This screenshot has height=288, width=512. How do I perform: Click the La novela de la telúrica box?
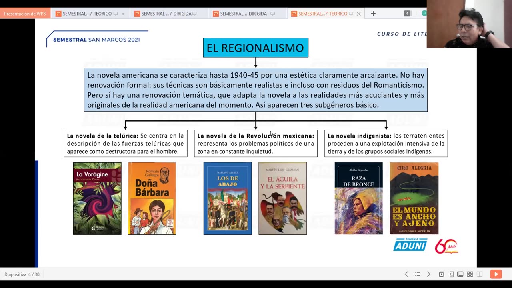point(126,143)
